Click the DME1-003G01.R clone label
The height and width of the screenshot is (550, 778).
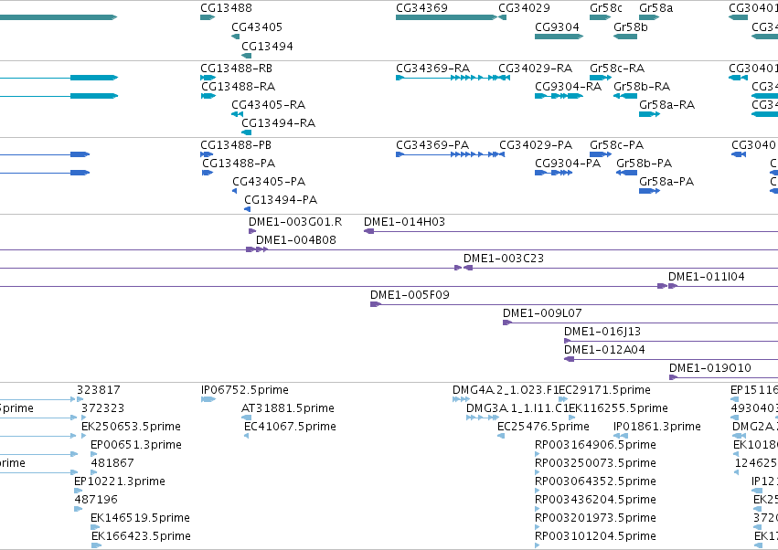coord(295,222)
